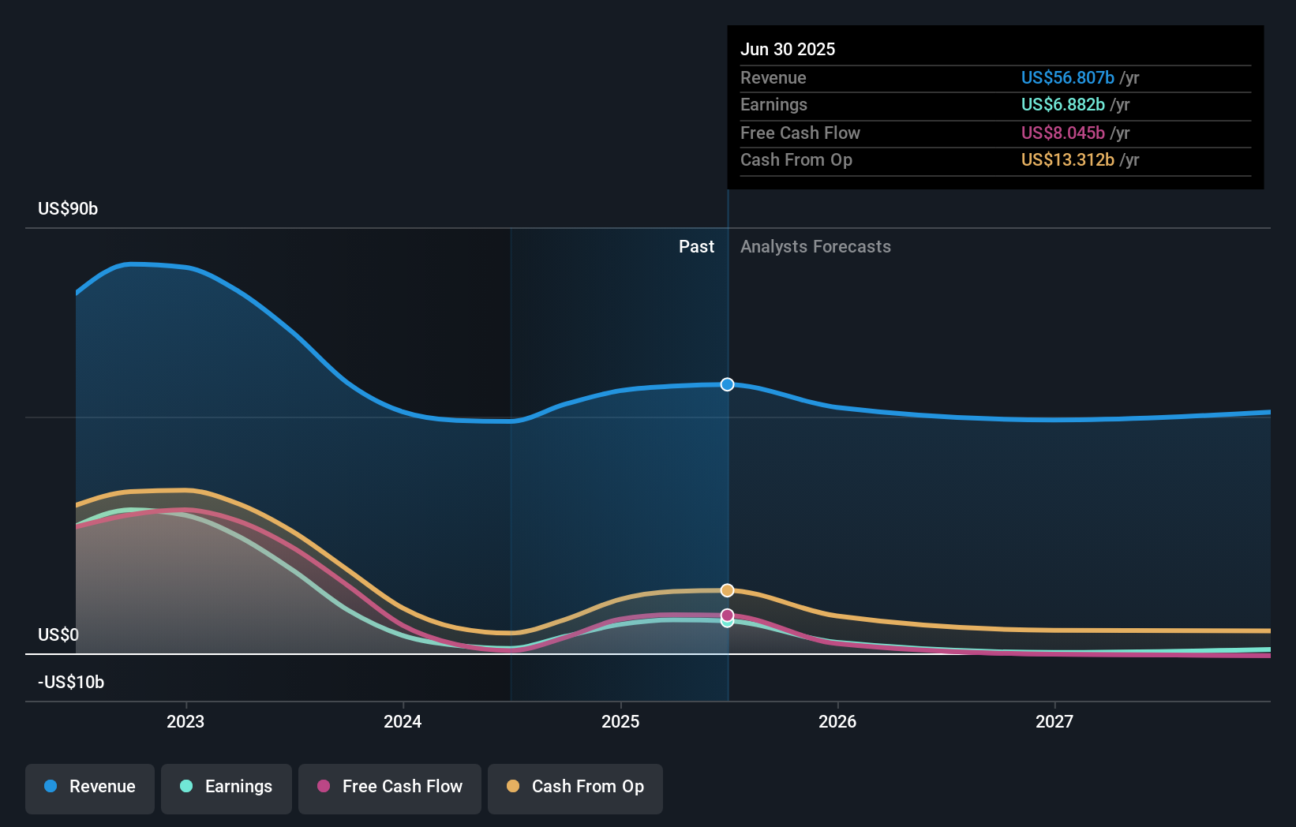Click the Earnings point marker on the forecast boundary
The height and width of the screenshot is (827, 1296).
(x=727, y=623)
